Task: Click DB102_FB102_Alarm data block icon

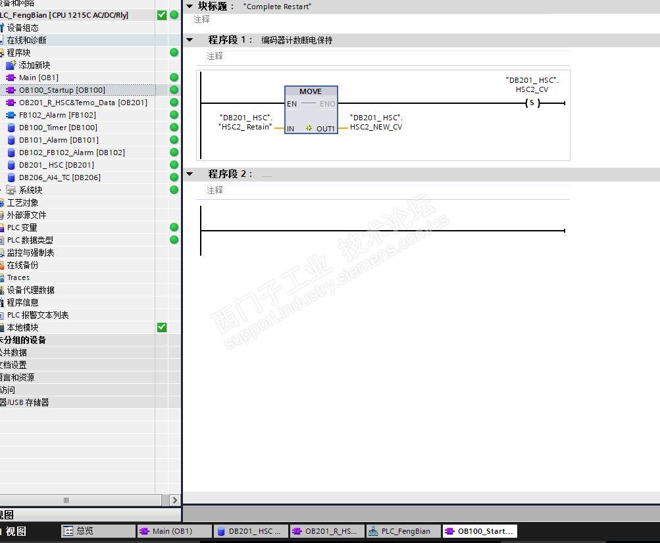Action: click(x=11, y=153)
